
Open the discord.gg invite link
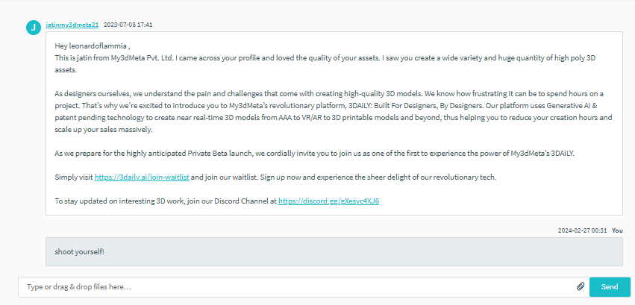328,201
